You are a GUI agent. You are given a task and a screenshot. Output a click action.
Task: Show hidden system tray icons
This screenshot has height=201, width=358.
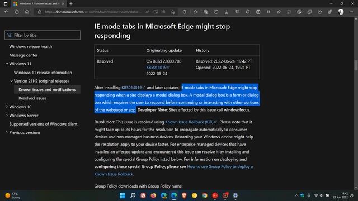296,195
